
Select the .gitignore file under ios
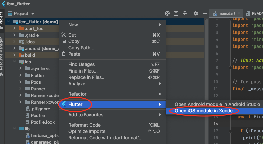point(38,109)
